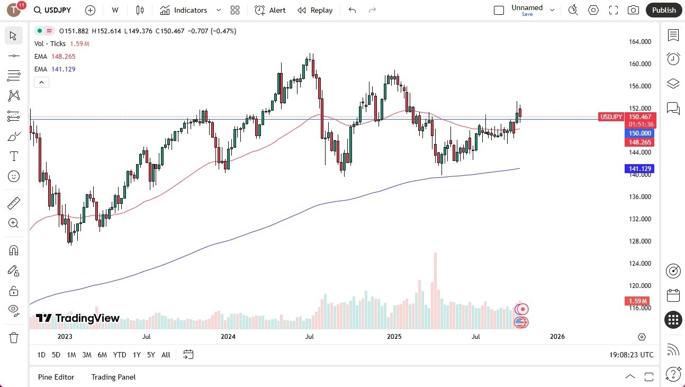
Task: Lock all drawings with the lock icon
Action: coord(14,291)
